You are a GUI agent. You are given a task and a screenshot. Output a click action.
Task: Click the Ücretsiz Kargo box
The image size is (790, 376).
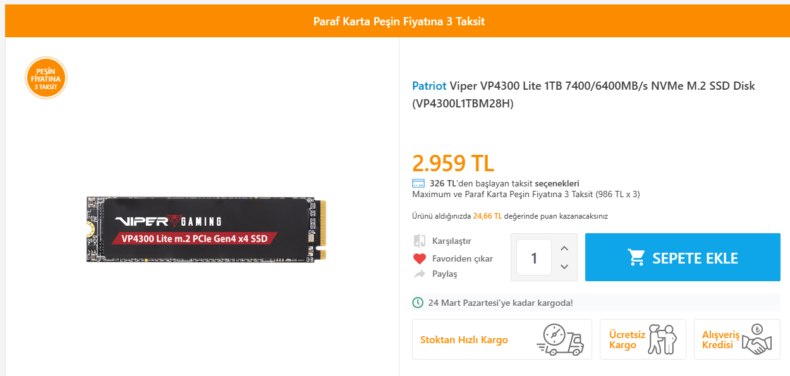[x=643, y=339]
